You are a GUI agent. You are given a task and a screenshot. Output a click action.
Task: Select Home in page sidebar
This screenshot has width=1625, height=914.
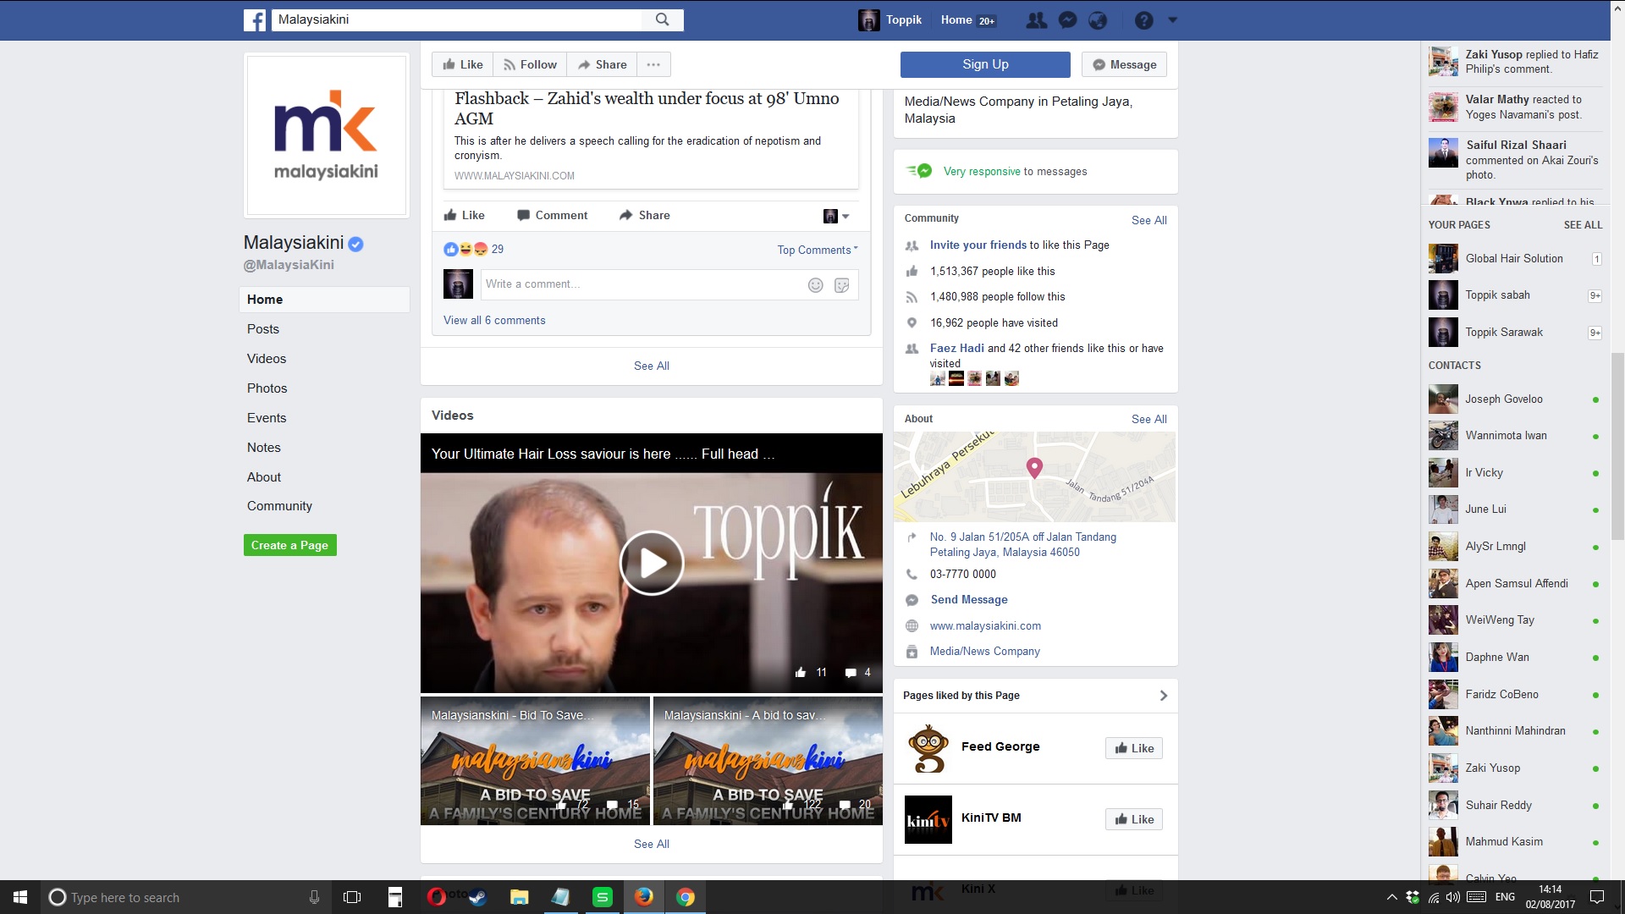coord(325,300)
